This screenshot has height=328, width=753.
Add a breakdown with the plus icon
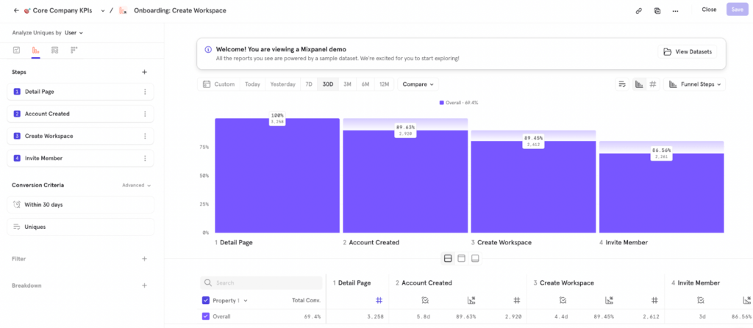(x=145, y=285)
